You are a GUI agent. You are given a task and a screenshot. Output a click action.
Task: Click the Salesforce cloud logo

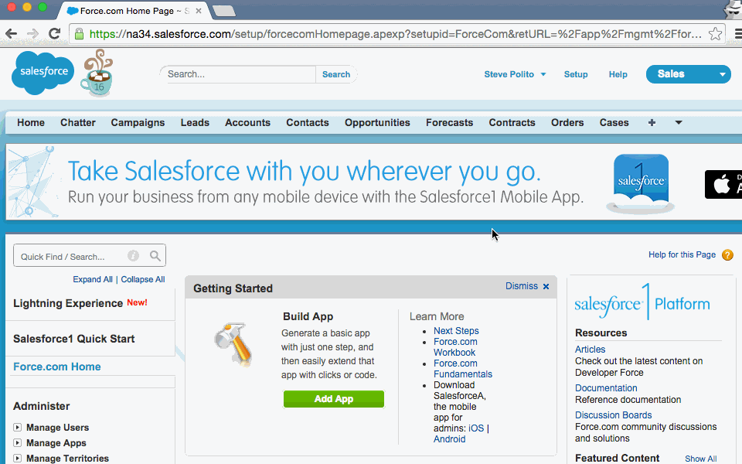pyautogui.click(x=43, y=73)
